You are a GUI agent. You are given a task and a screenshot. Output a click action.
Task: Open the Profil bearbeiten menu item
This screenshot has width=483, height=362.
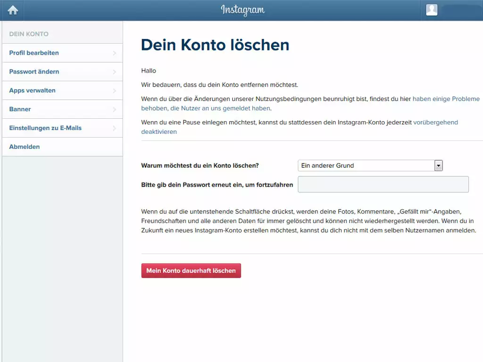[34, 53]
